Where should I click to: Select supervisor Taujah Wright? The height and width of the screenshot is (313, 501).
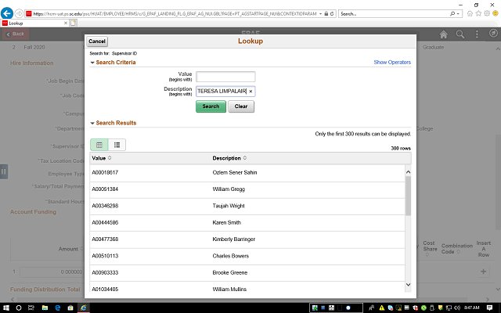(x=229, y=206)
